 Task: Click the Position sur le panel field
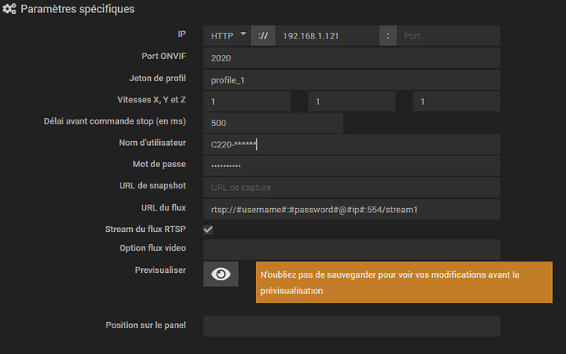(x=352, y=327)
